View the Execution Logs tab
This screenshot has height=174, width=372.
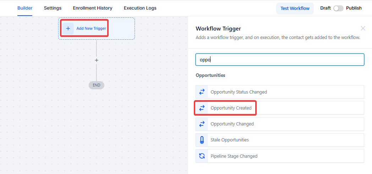pyautogui.click(x=140, y=8)
